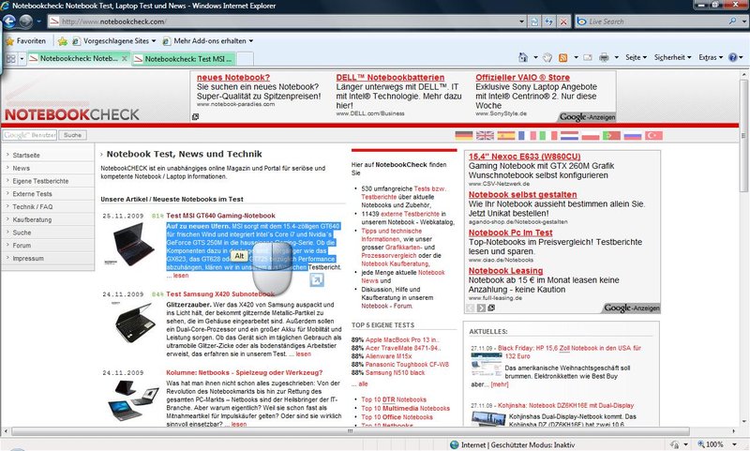Close the Notebookcheck: Noteb... tab
Viewport: 750px width, 451px height.
[125, 58]
